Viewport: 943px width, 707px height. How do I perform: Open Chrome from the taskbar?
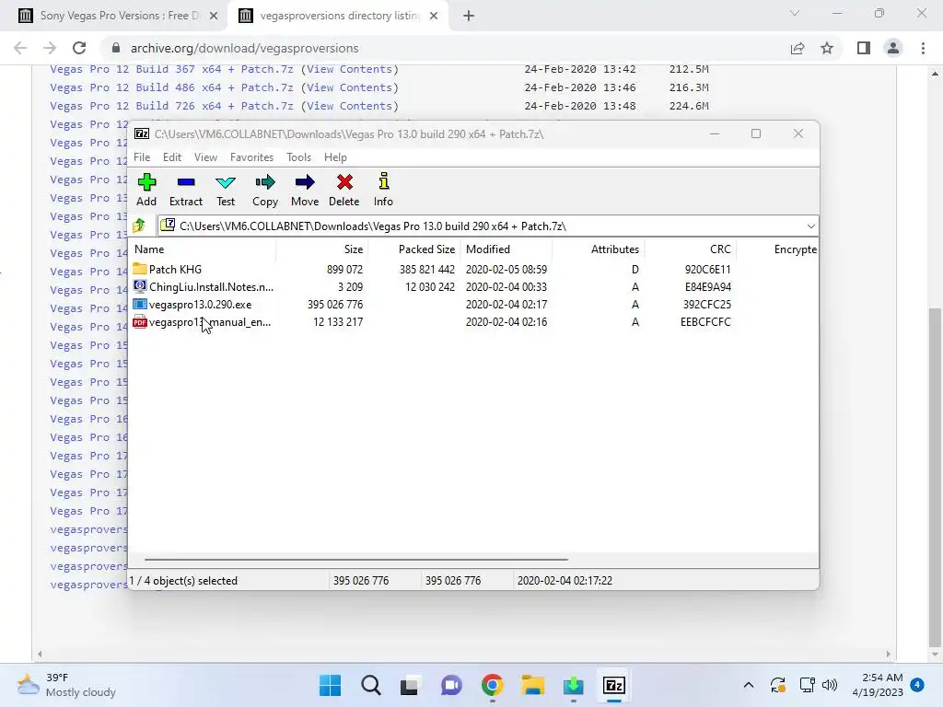click(x=492, y=685)
